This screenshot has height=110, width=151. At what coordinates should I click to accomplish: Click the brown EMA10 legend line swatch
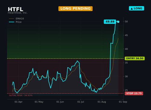coord(11,19)
